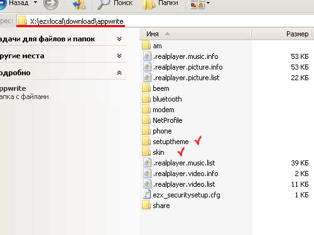Image resolution: width=314 pixels, height=235 pixels.
Task: Select the .realplayer.video.list file icon
Action: 147,184
